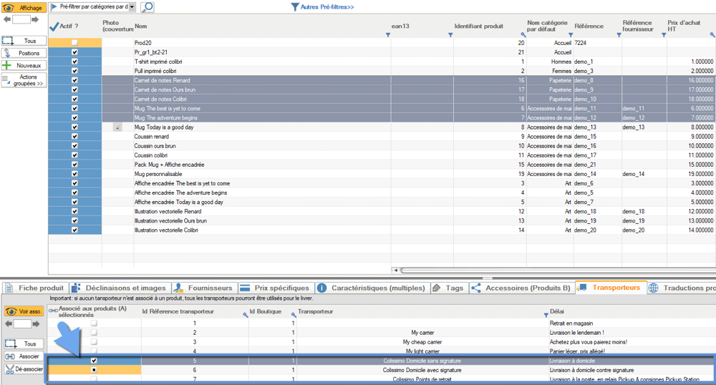
Task: Open the Référence fournisseur column filter icon
Action: (x=664, y=34)
